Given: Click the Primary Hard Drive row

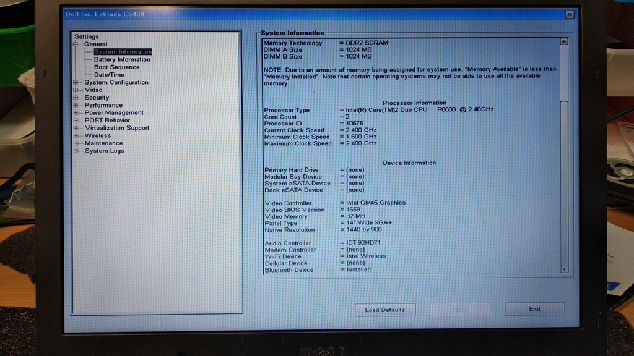Looking at the screenshot, I should [x=314, y=170].
